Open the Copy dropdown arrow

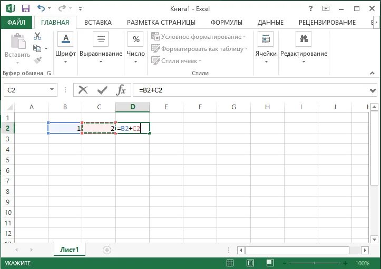[46, 48]
